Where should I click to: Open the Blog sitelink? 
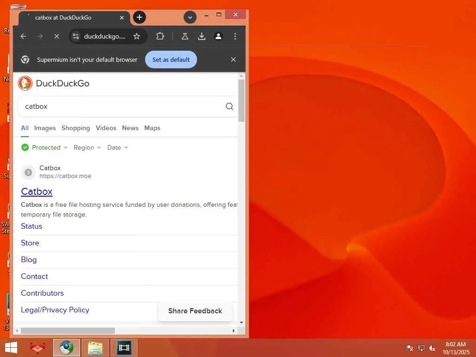tap(29, 259)
